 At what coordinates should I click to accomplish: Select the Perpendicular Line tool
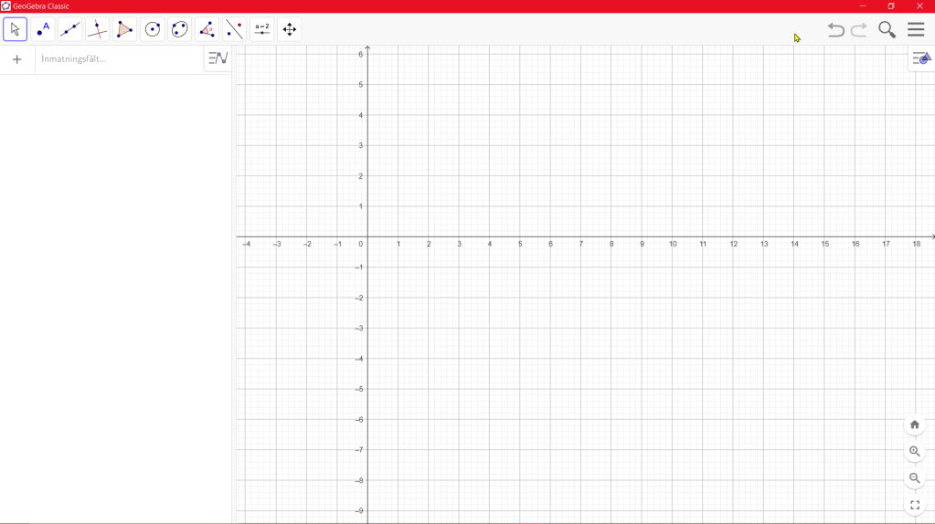[98, 29]
